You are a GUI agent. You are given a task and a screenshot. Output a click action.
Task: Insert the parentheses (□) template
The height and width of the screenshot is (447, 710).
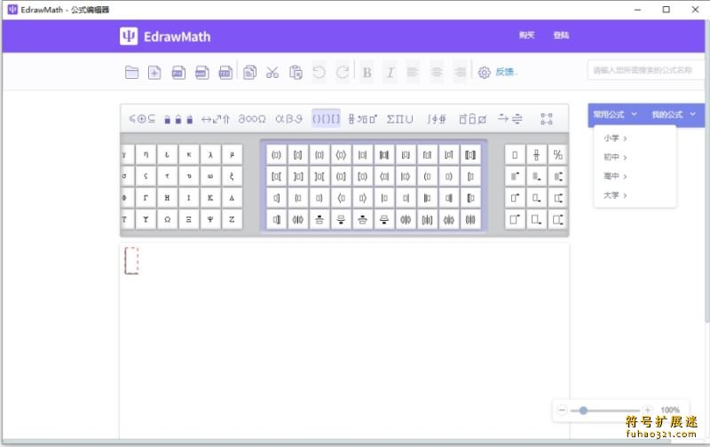pyautogui.click(x=276, y=155)
